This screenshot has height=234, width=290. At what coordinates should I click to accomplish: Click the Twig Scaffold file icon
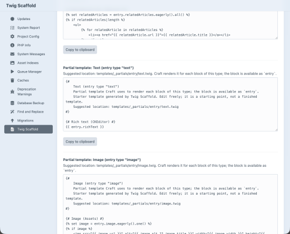pos(12,129)
